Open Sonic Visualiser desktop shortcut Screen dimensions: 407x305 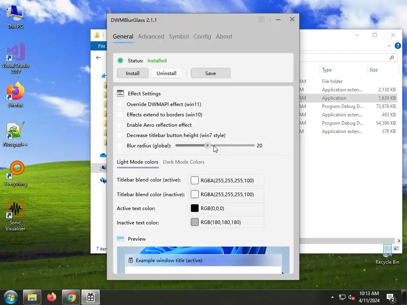coord(16,216)
